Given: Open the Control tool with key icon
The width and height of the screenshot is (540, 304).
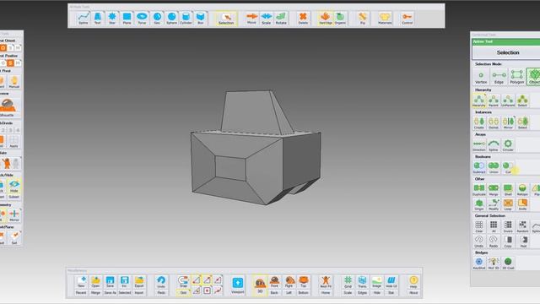Looking at the screenshot, I should 407,19.
